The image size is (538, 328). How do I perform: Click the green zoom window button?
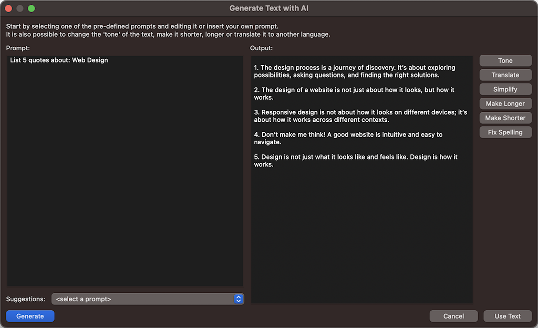[x=32, y=8]
